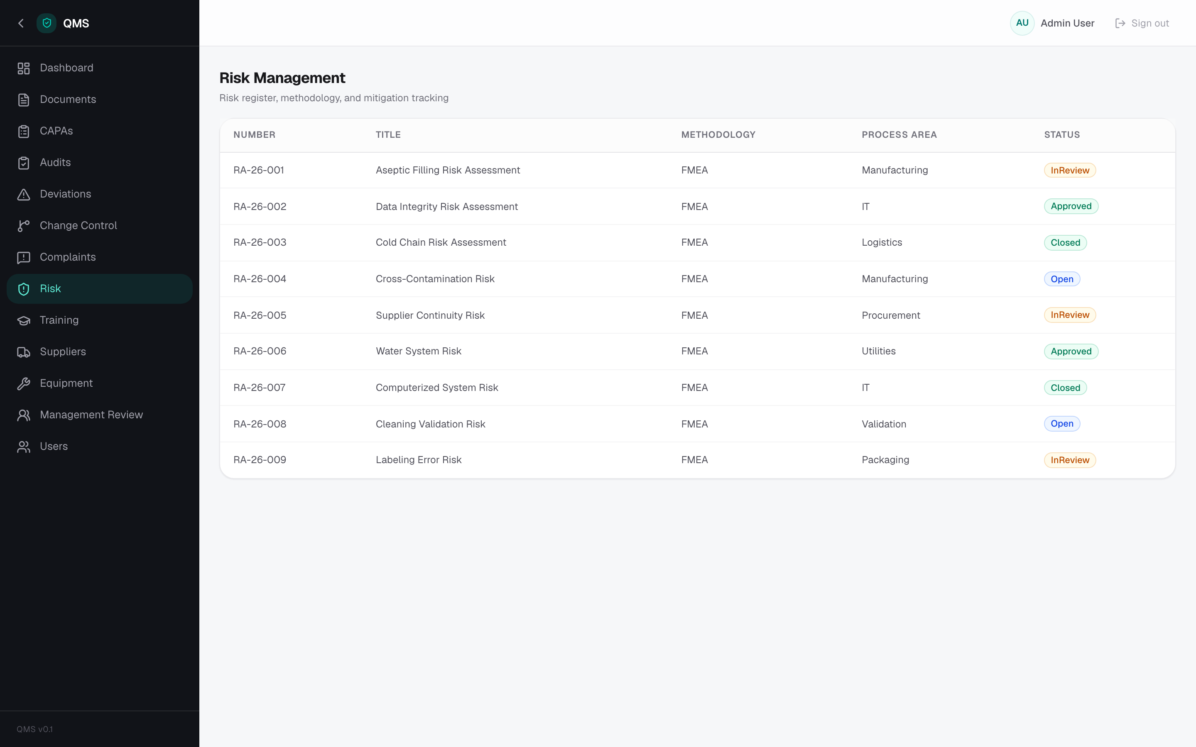Navigate to the Audits page
1196x747 pixels.
pos(99,163)
